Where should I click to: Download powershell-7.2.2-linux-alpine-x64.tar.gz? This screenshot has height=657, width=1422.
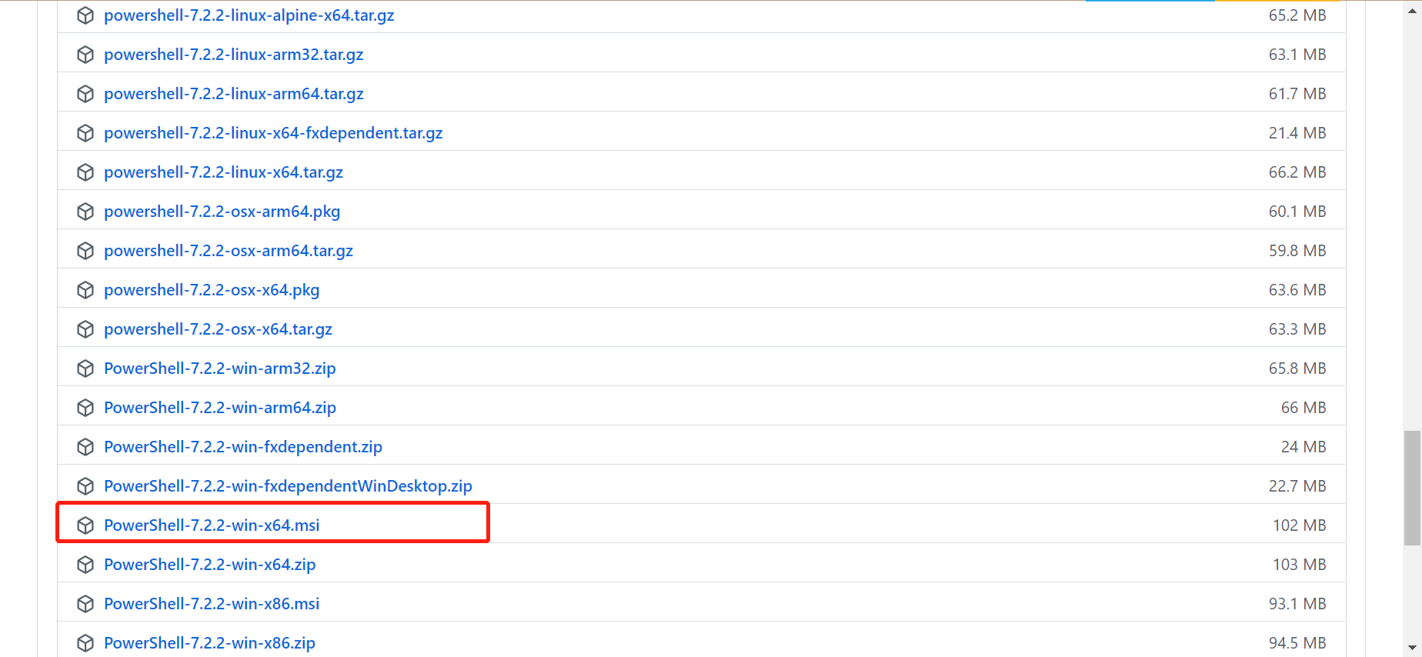(x=249, y=15)
